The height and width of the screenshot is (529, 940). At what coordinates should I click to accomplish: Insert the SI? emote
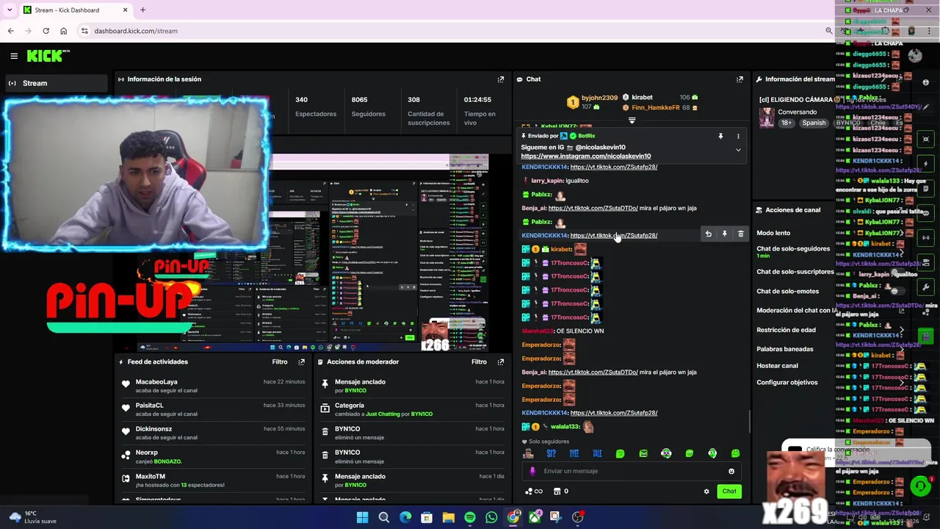pyautogui.click(x=551, y=453)
